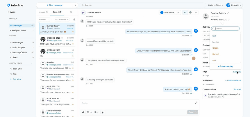Click the first (718) 306-2423 conversation avatar photo
This screenshot has width=250, height=117.
43,39
